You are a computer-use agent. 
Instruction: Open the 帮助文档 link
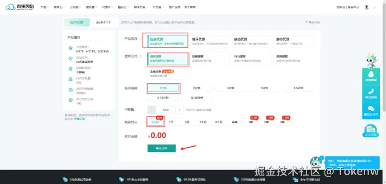[314, 22]
